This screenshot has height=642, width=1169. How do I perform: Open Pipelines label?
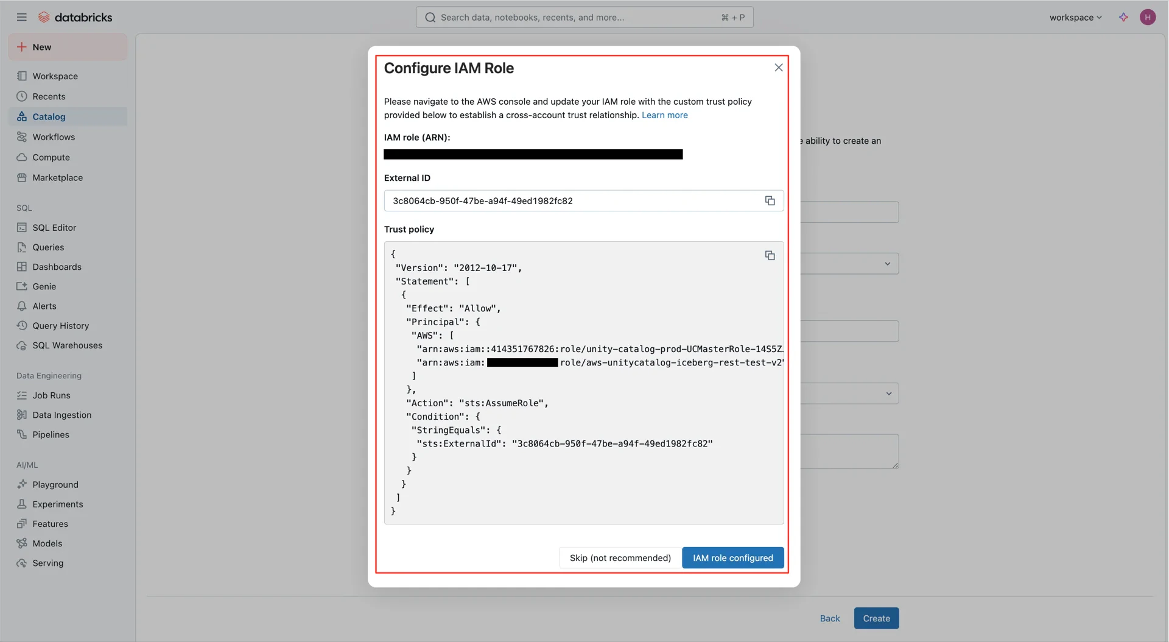[x=51, y=434]
